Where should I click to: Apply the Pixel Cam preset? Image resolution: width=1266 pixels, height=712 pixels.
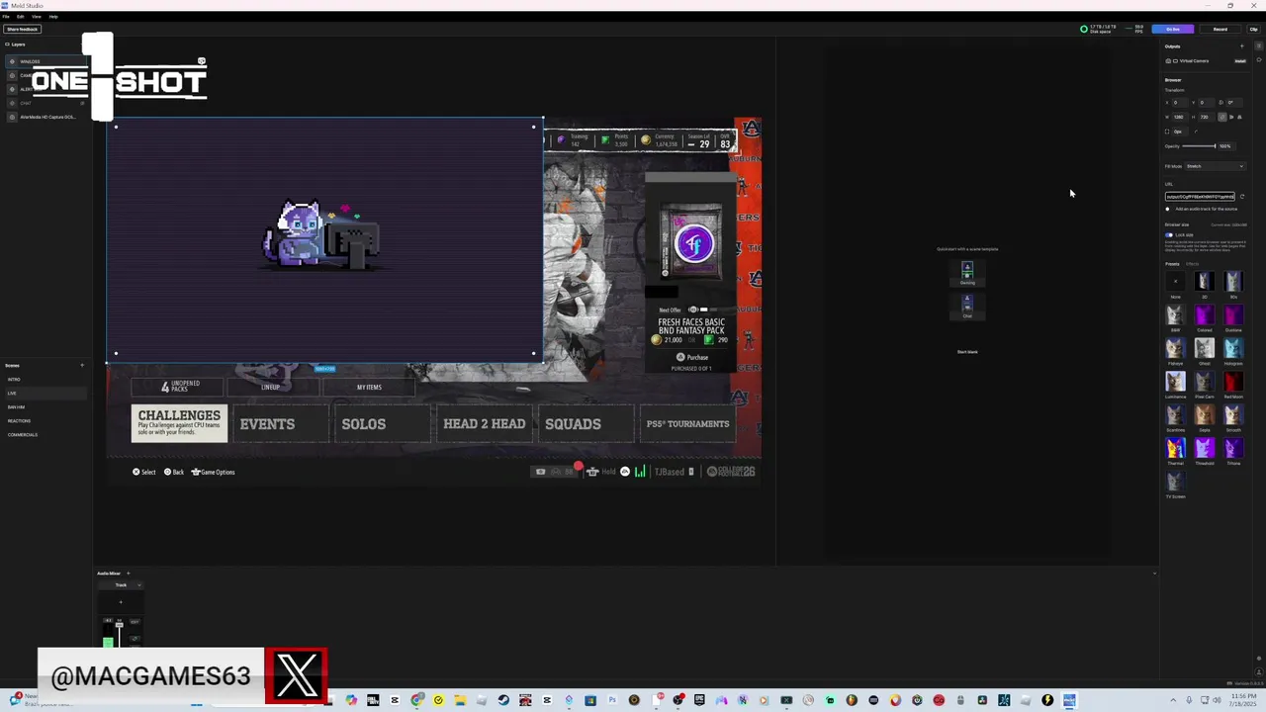pos(1204,382)
